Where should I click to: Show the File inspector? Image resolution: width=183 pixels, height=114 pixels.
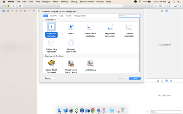coord(162,11)
